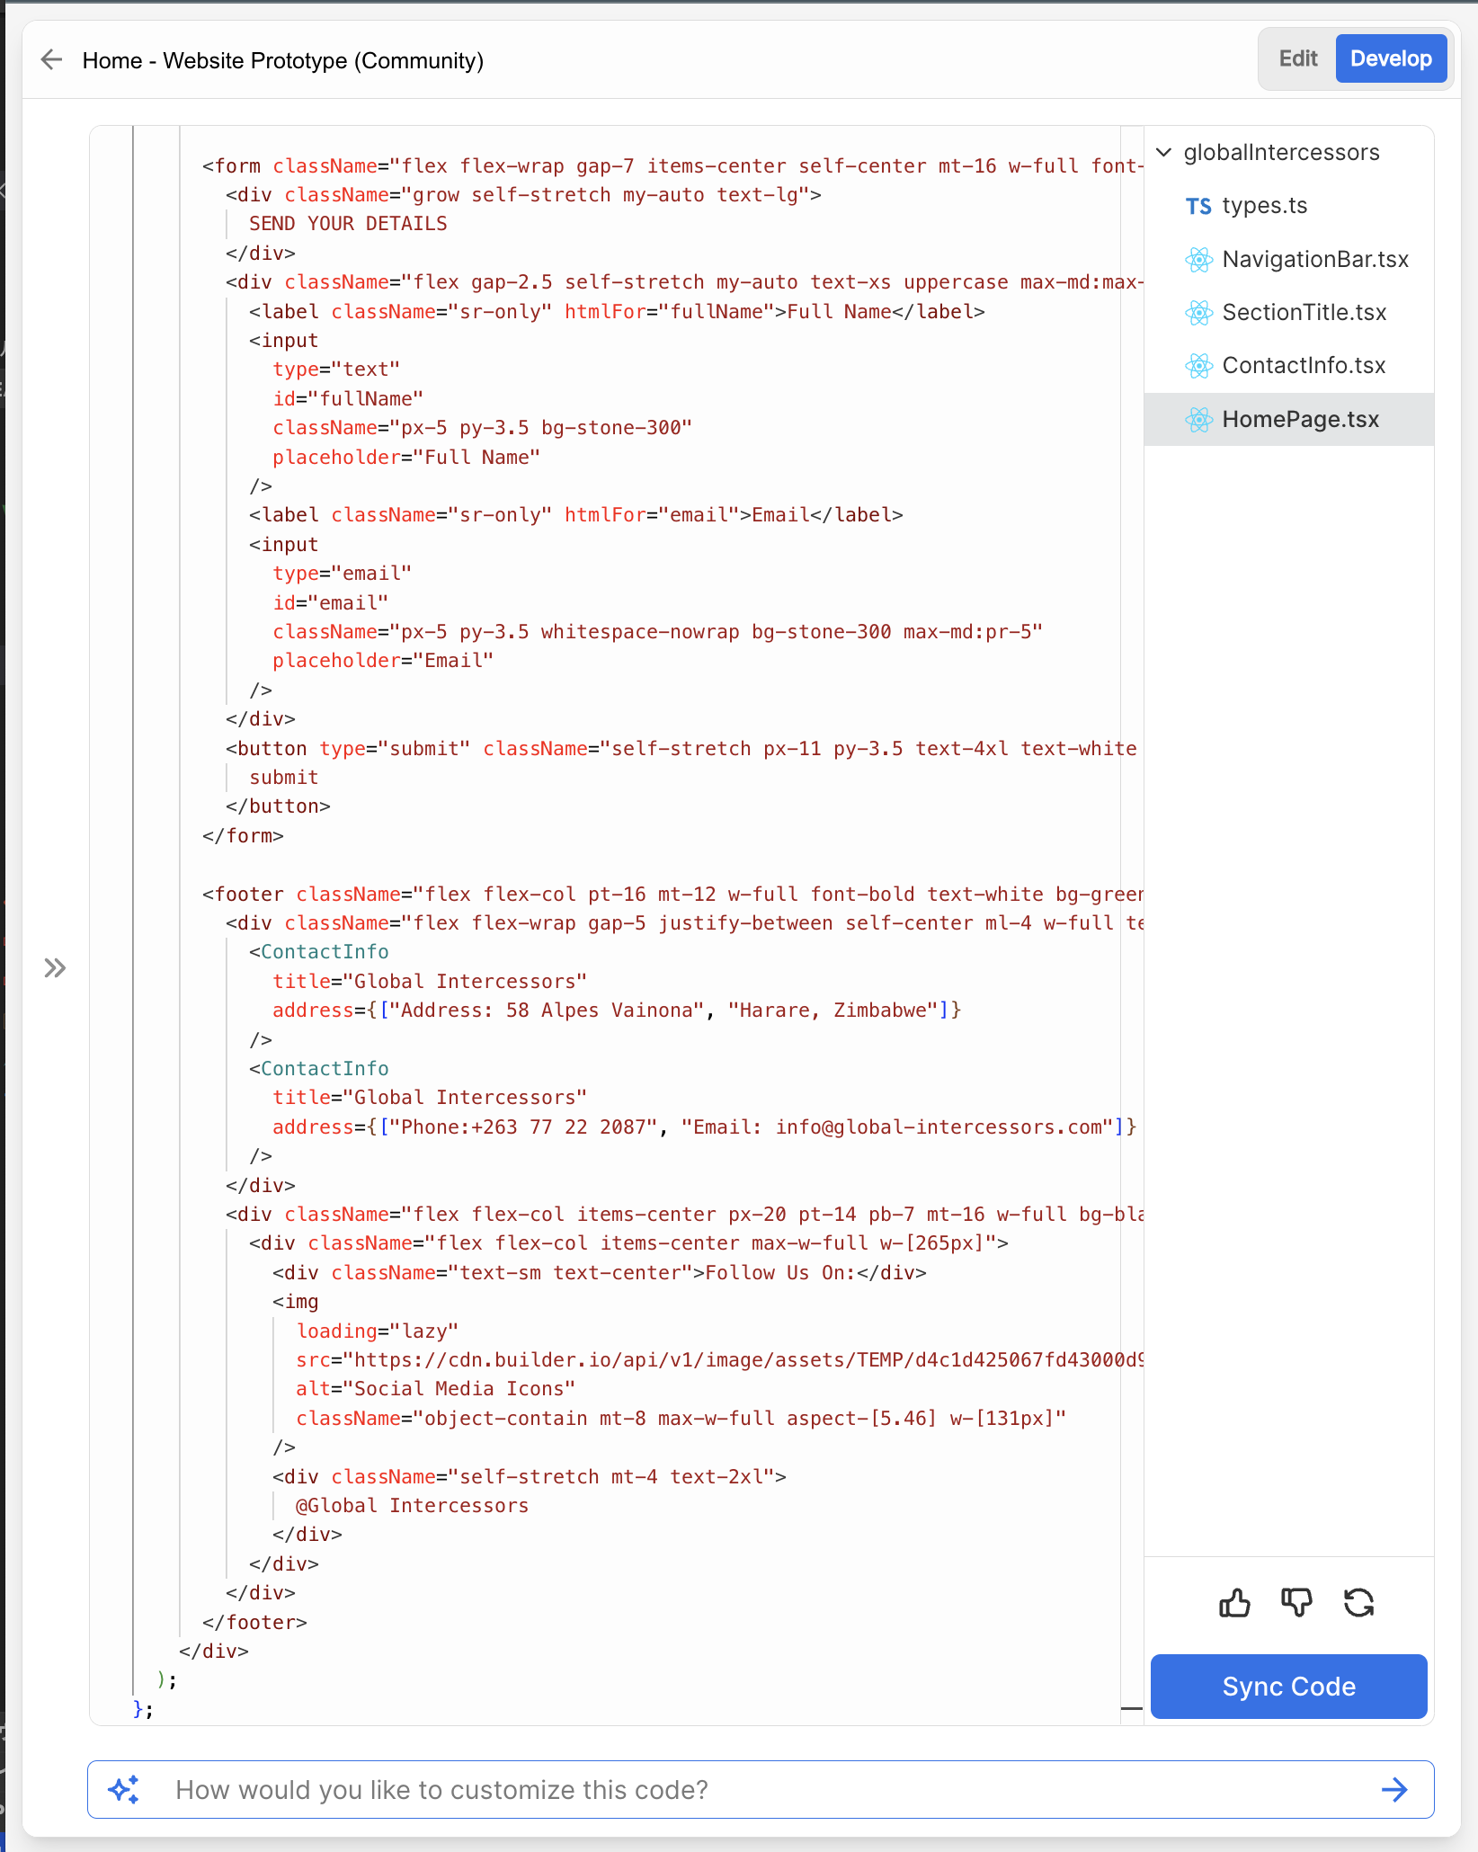Give thumbs down to the generated code

pyautogui.click(x=1296, y=1603)
